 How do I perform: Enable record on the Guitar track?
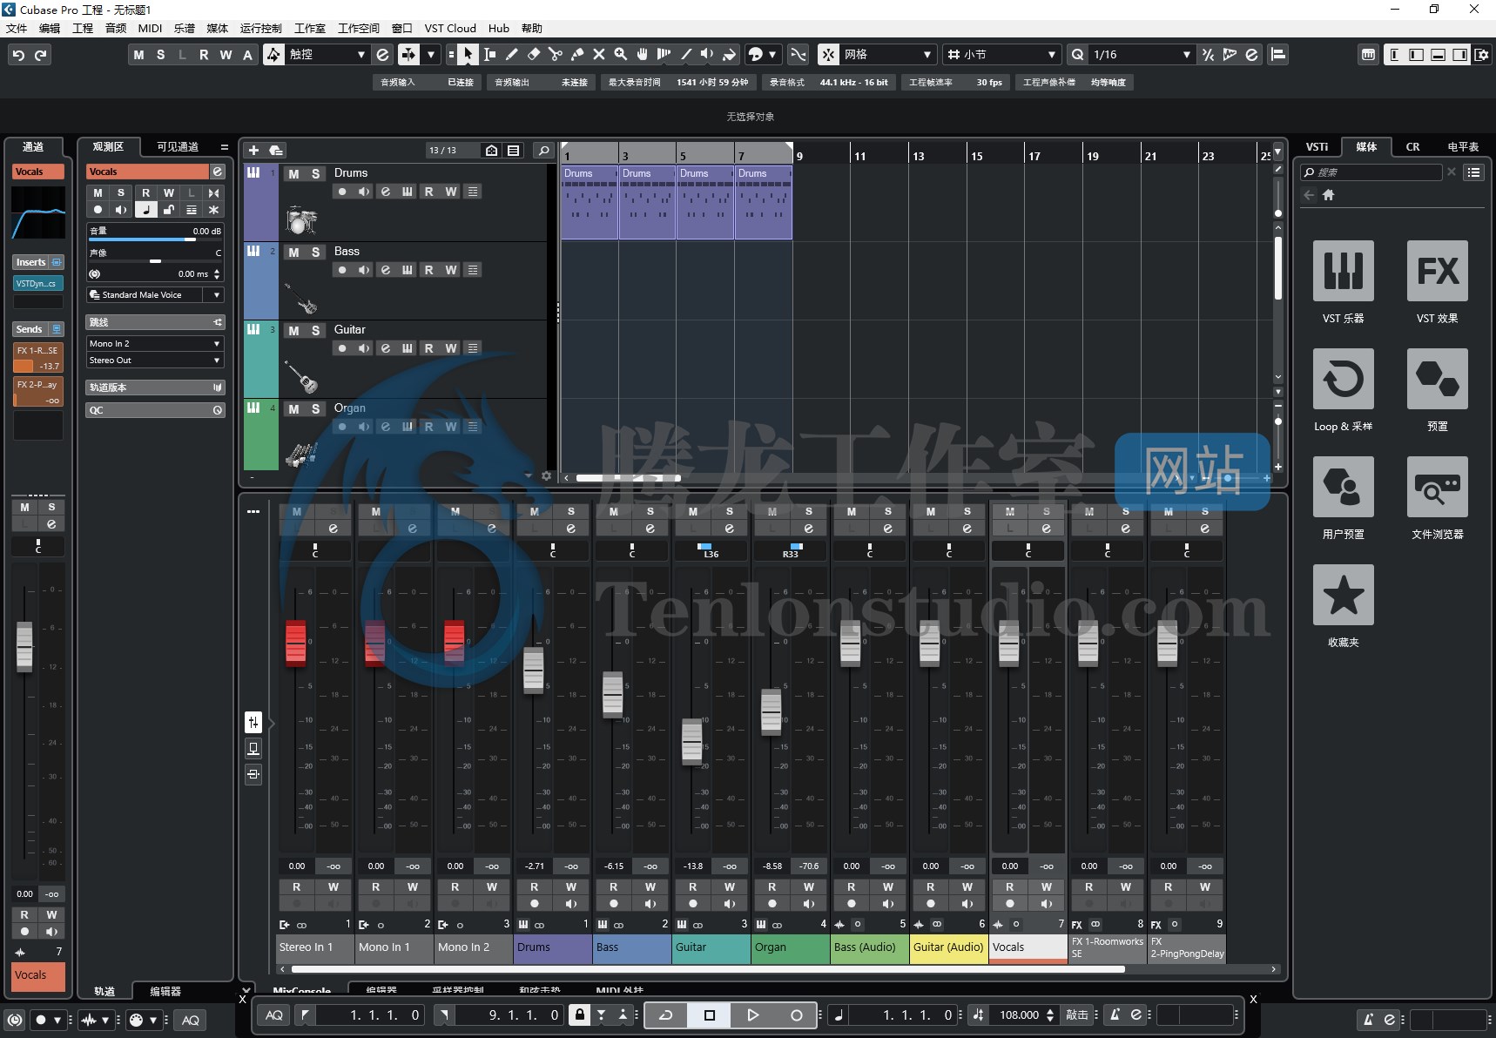click(x=342, y=348)
